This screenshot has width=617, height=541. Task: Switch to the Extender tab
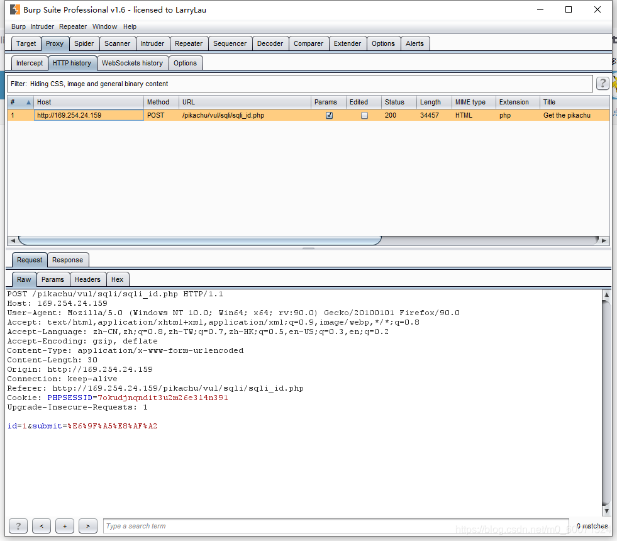point(347,43)
